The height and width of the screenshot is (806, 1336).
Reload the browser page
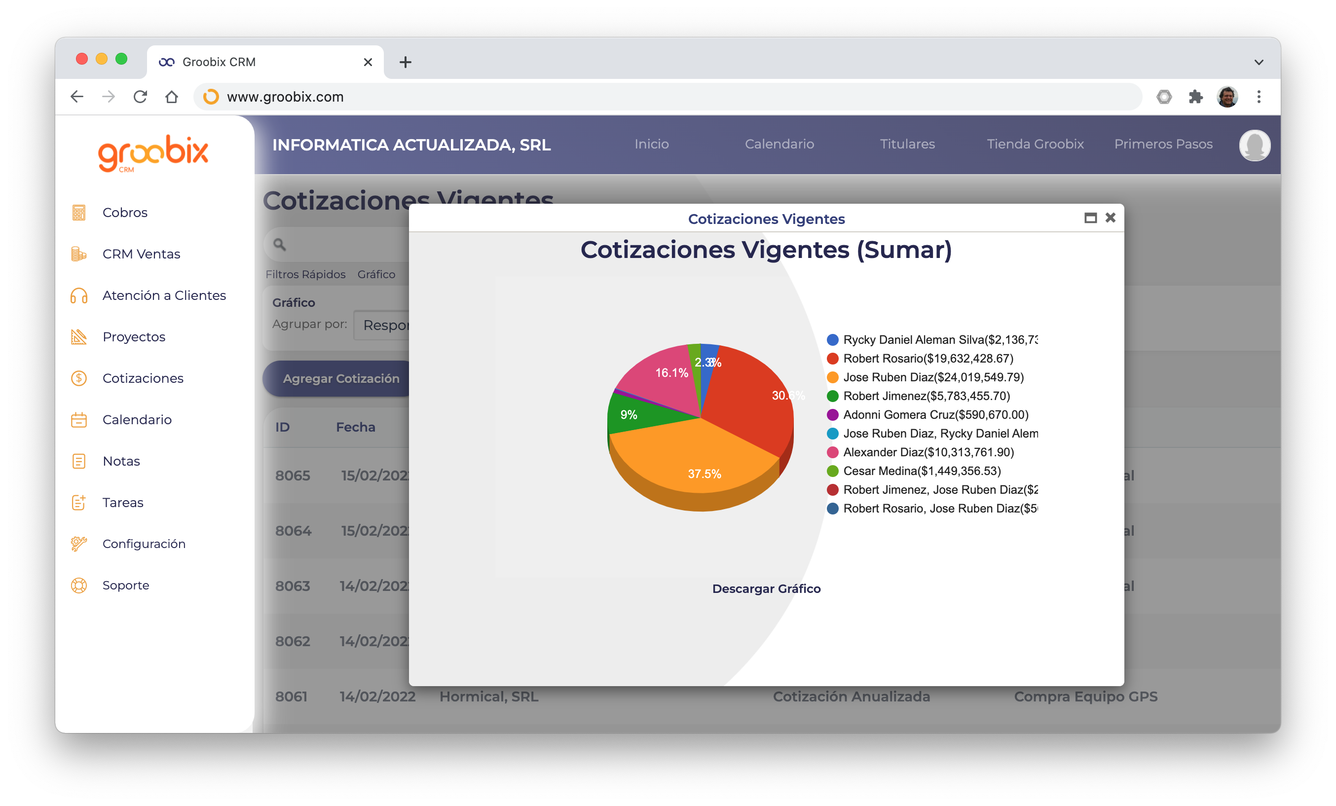[140, 97]
